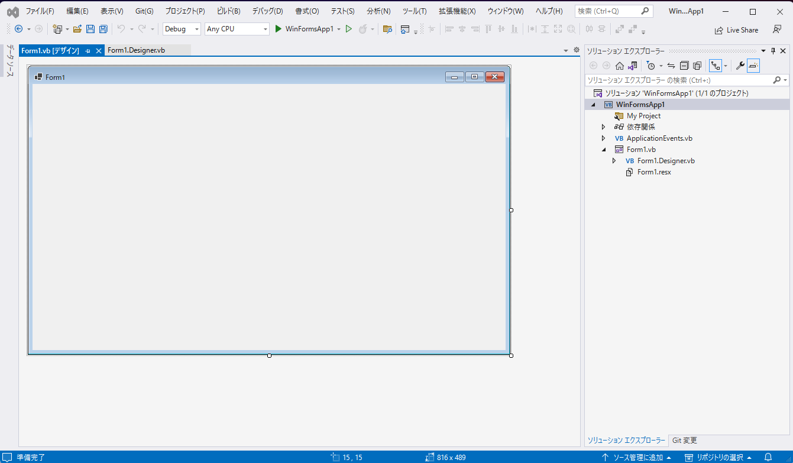Click the 検索 (Ctrl+Q) search box

(x=614, y=11)
